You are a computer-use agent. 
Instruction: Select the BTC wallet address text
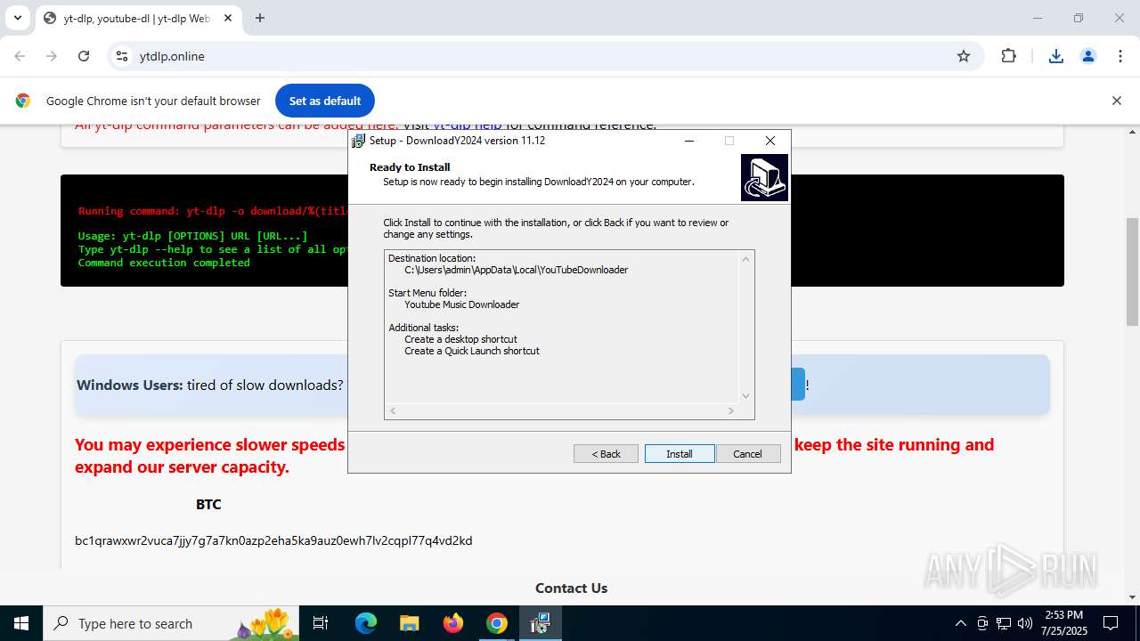(x=273, y=540)
